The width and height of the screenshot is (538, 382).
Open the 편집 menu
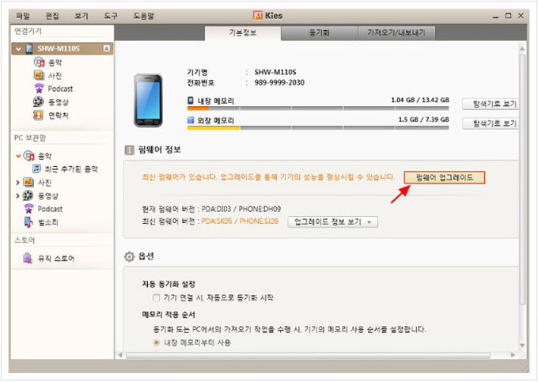pyautogui.click(x=52, y=16)
